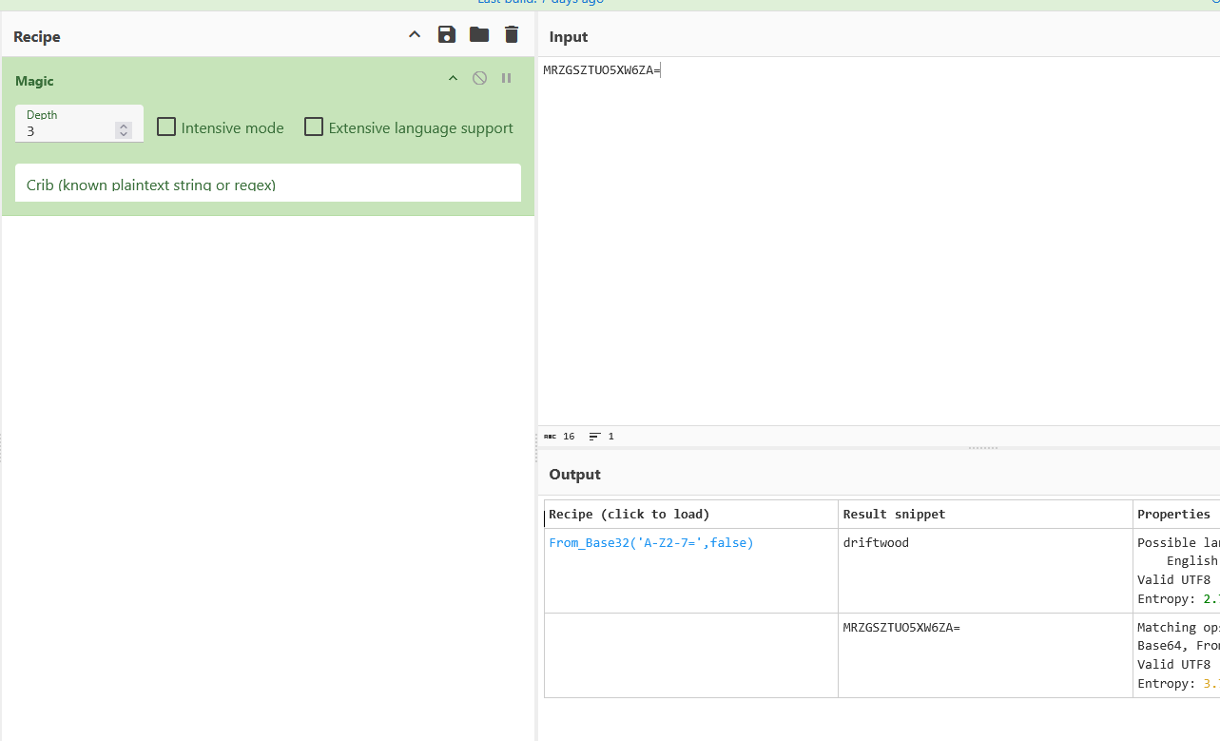Viewport: 1220px width, 741px height.
Task: Set breakpoint on Magic operation
Action: pos(506,78)
